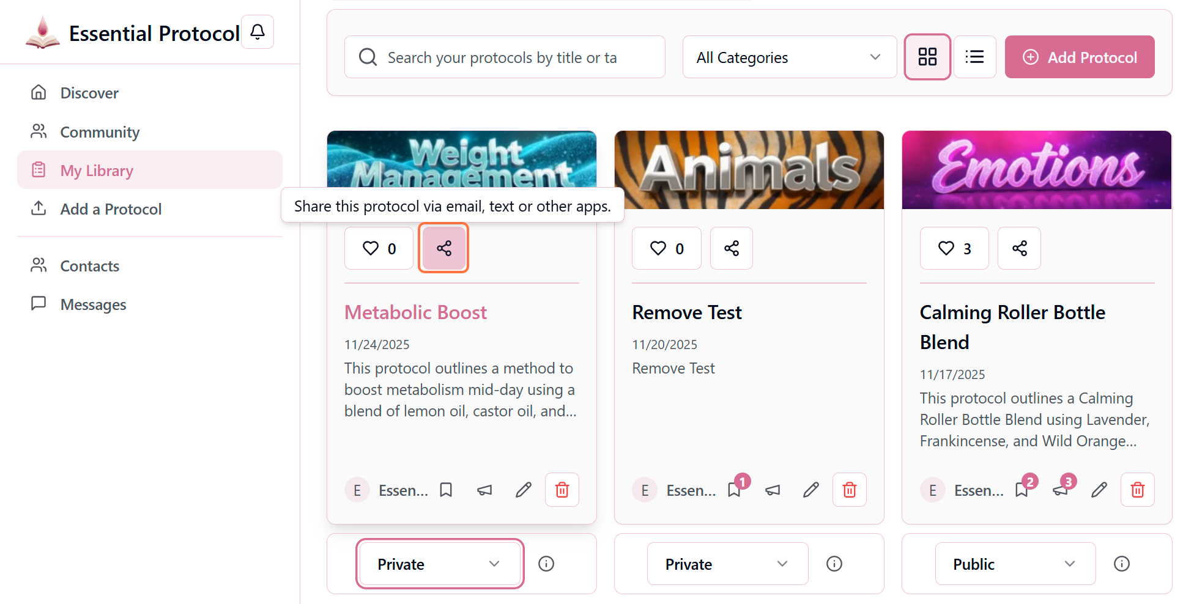The image size is (1183, 604).
Task: Switch to list view
Action: 974,57
